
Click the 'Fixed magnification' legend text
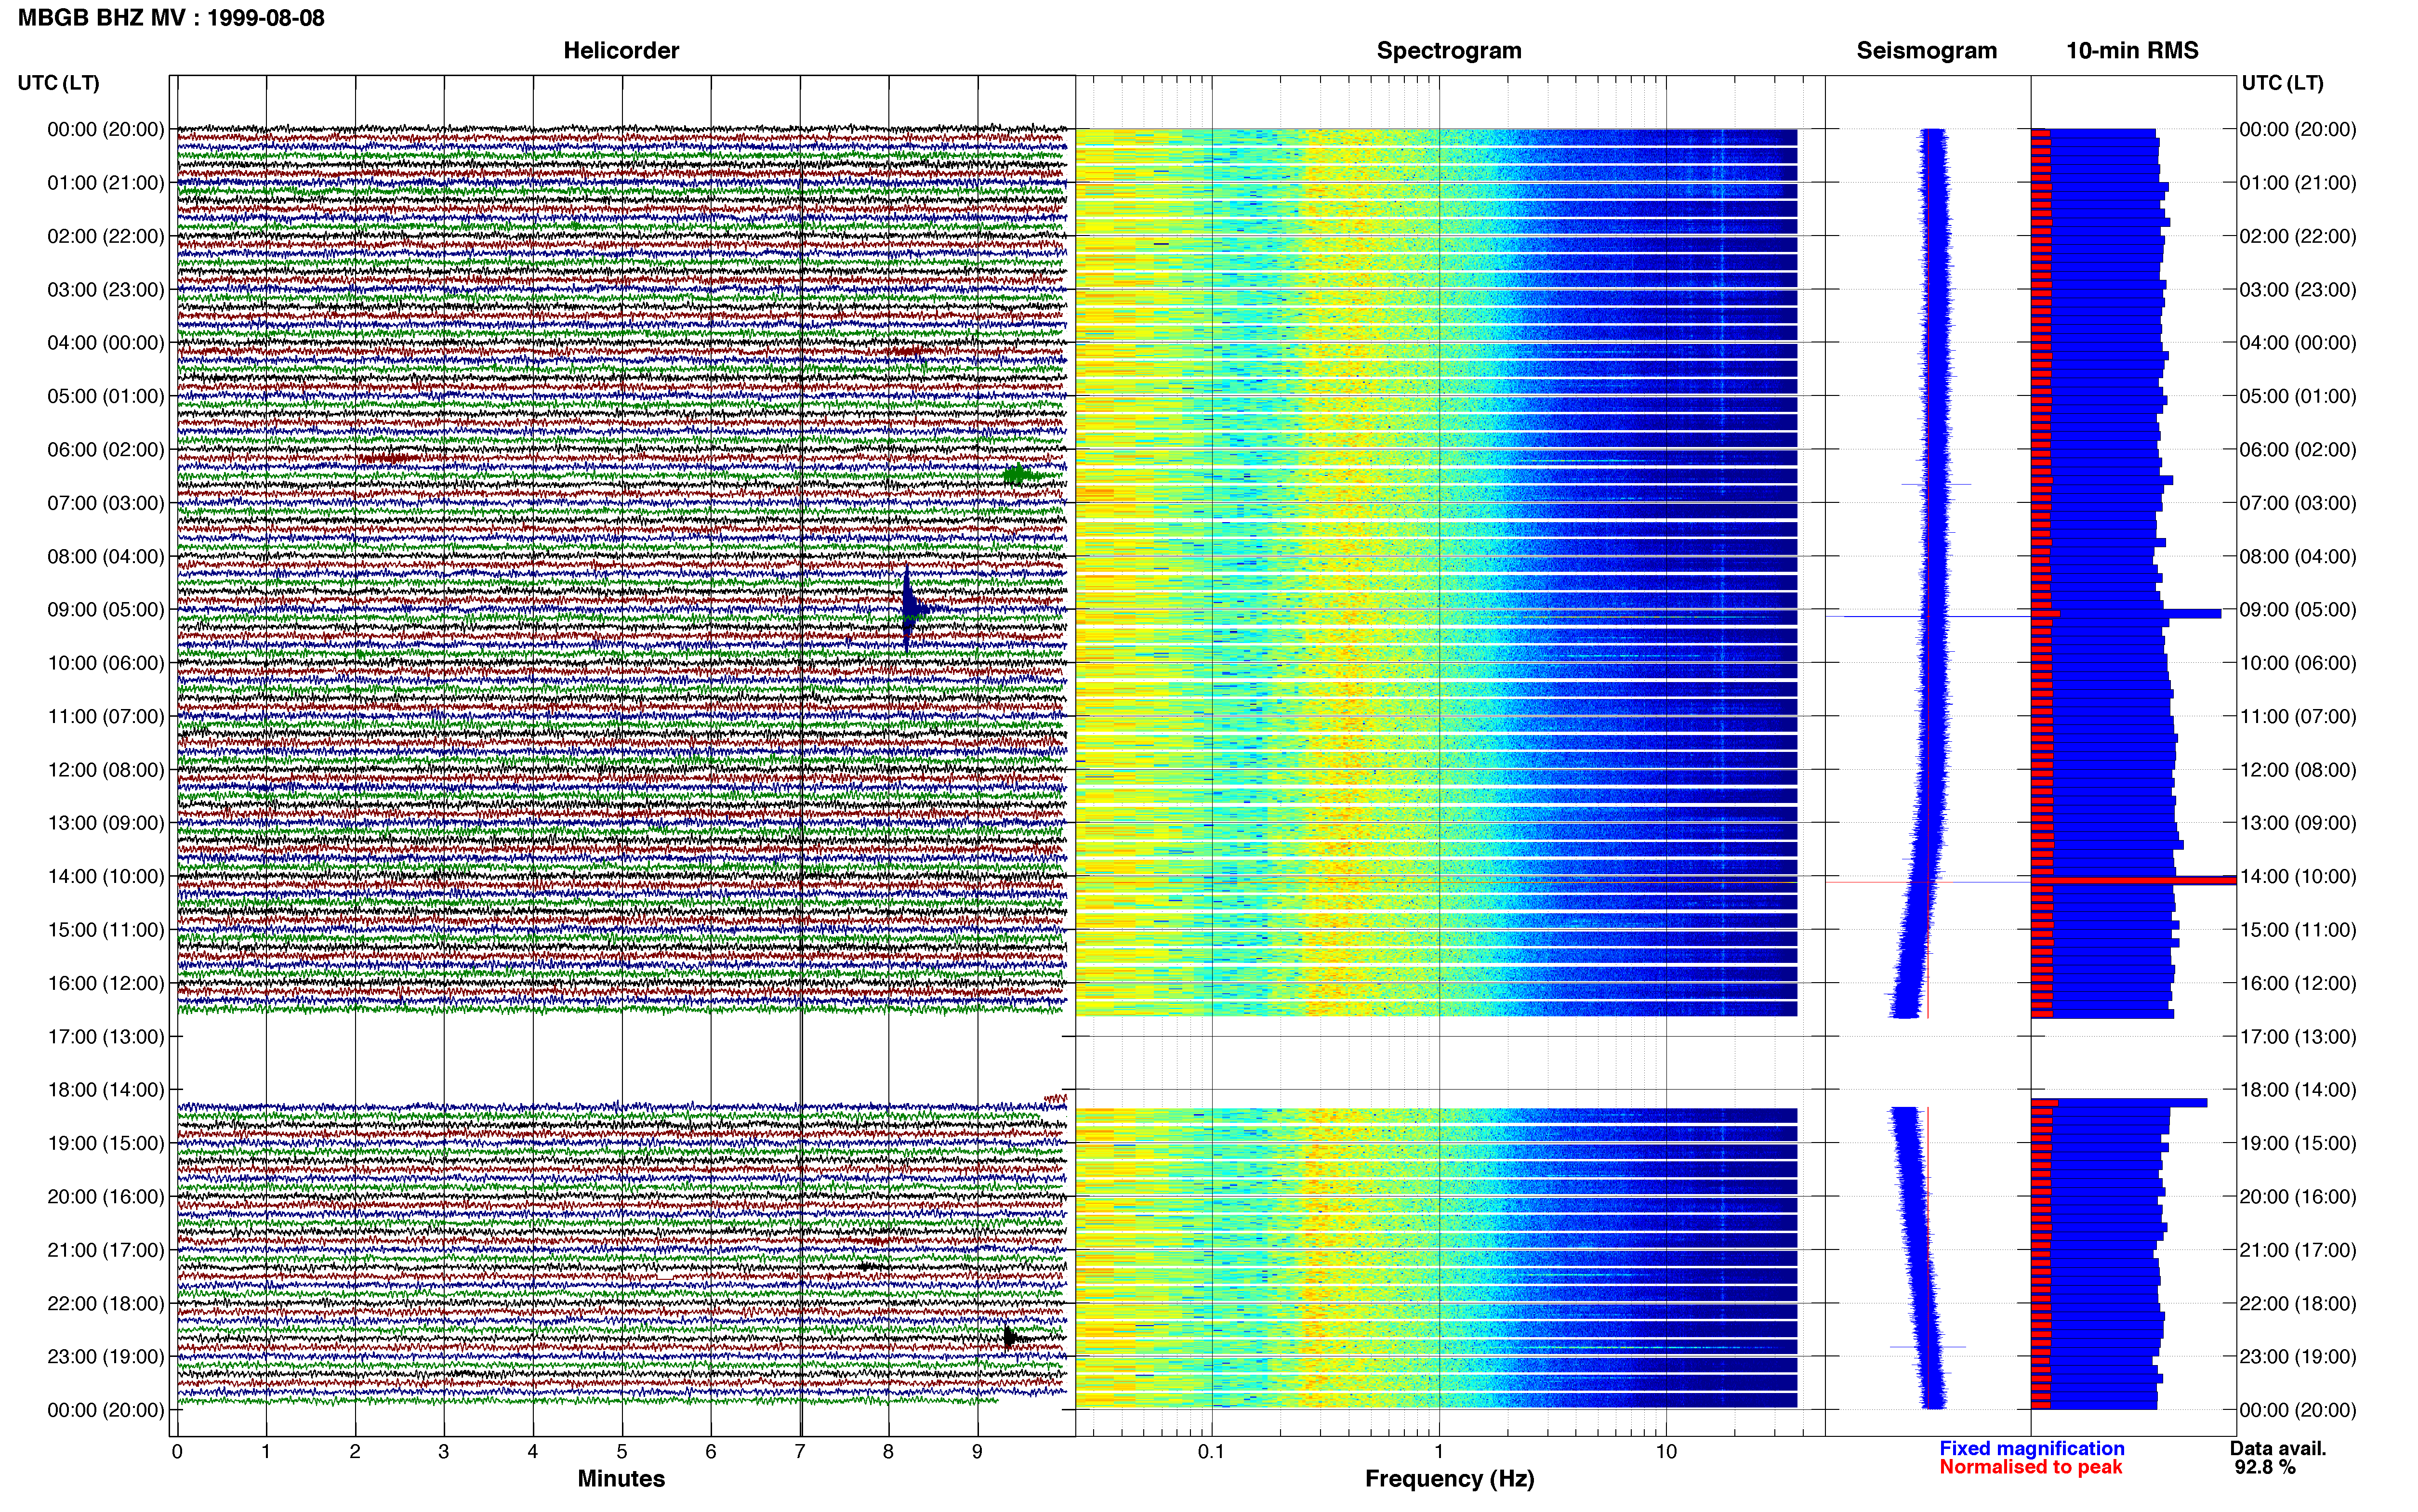coord(2032,1448)
